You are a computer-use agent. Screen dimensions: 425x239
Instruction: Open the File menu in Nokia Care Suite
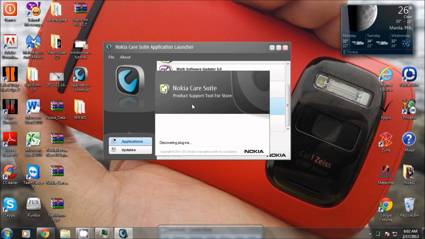[x=111, y=57]
